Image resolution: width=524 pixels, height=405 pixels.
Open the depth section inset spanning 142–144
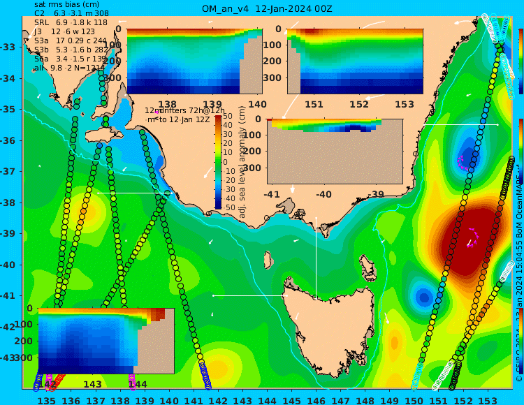[x=106, y=341]
